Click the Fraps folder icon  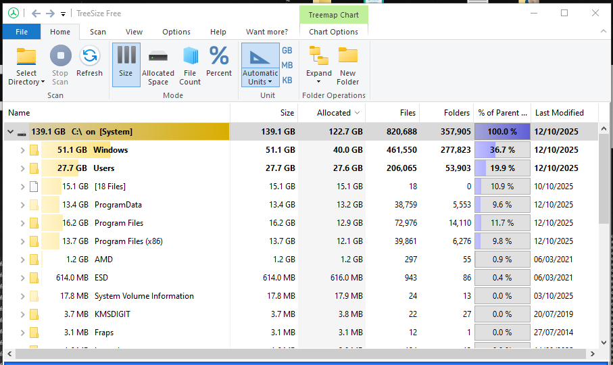[34, 333]
